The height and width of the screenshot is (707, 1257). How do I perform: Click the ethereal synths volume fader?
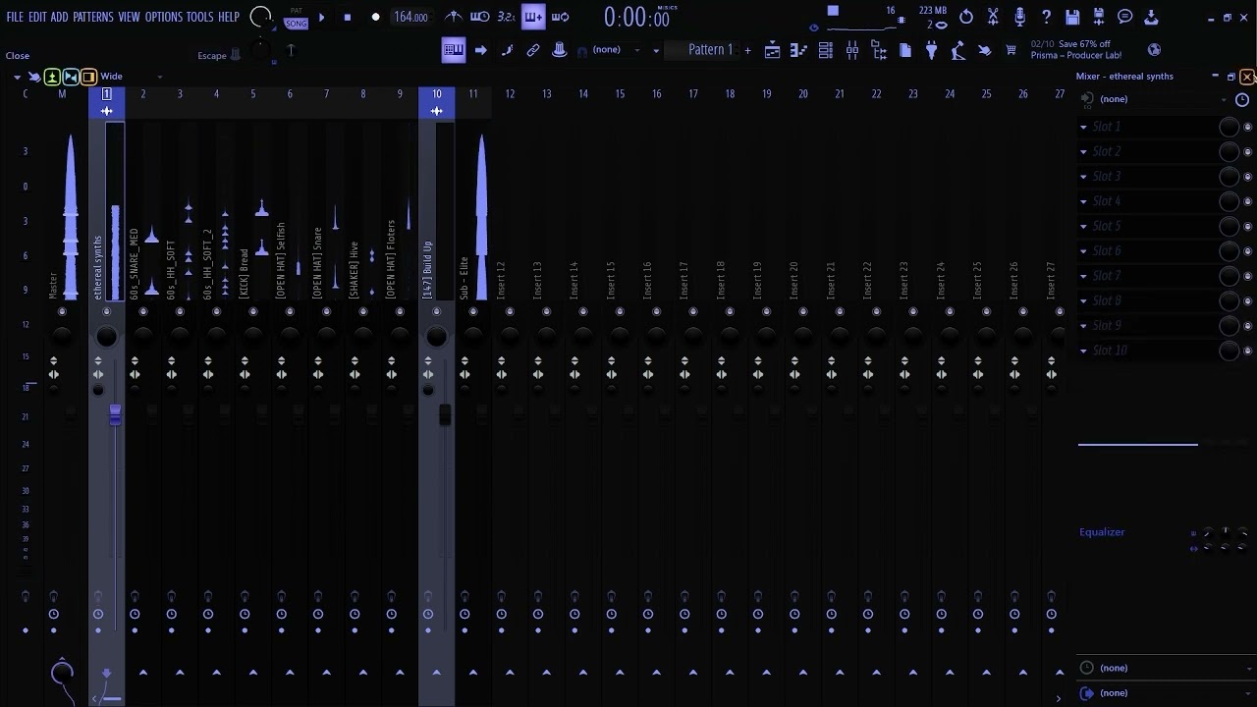click(115, 415)
